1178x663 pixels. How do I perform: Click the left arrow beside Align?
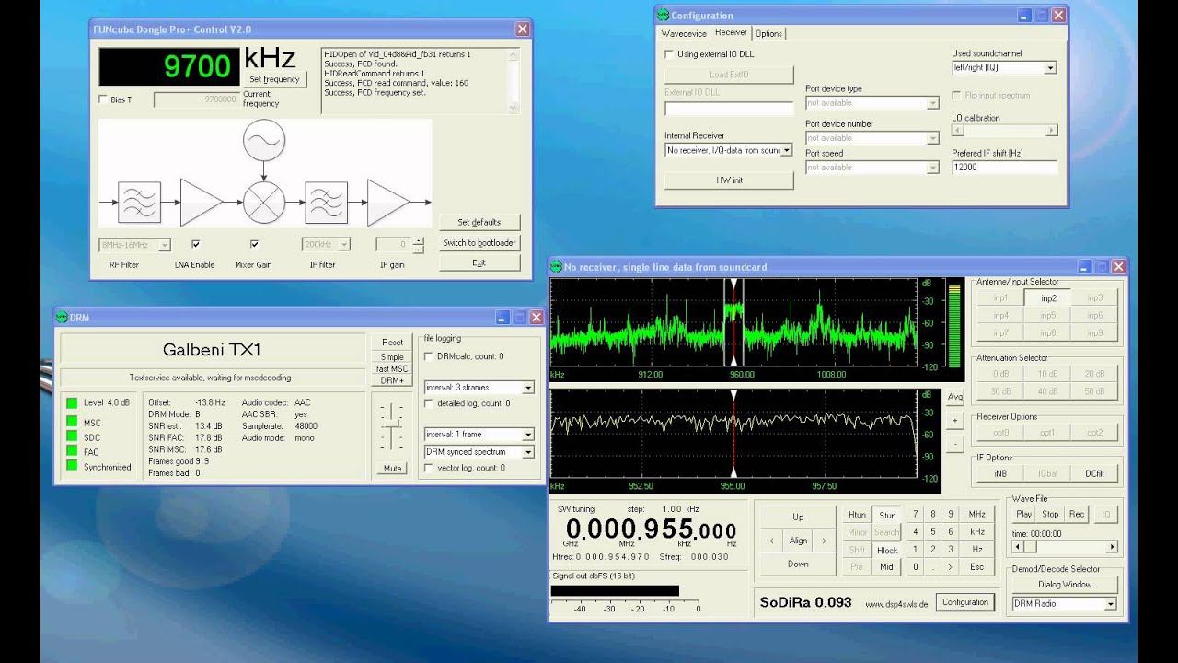click(771, 541)
